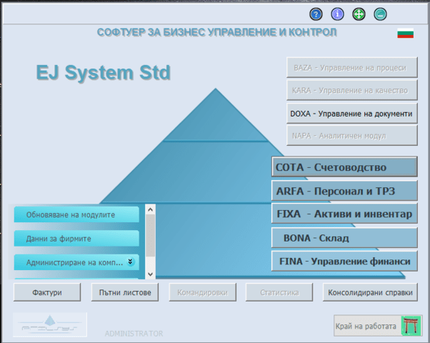Click the Фактури button

click(x=47, y=292)
